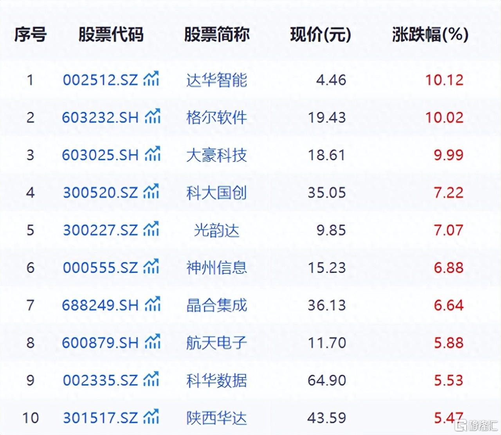Select price value 35.05
The width and height of the screenshot is (501, 435).
[x=327, y=193]
